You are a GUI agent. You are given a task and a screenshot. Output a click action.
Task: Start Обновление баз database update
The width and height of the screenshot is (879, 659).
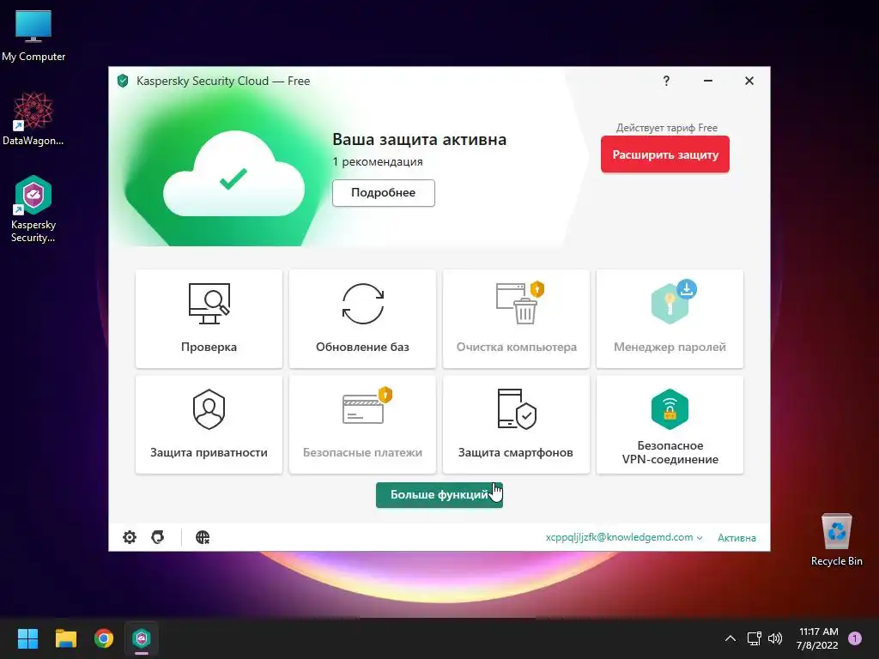pyautogui.click(x=362, y=318)
